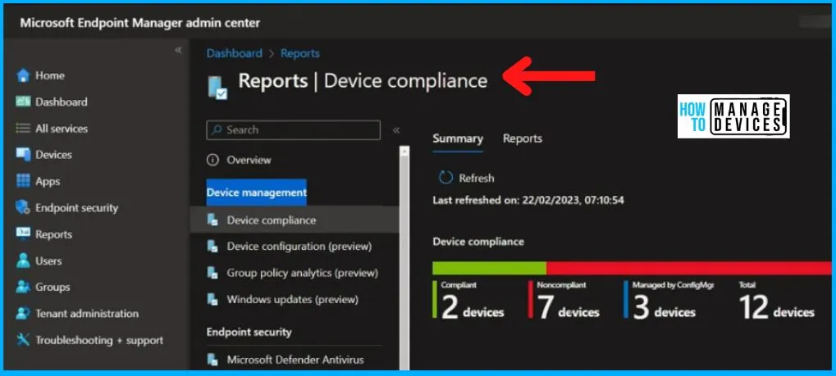Image resolution: width=836 pixels, height=376 pixels.
Task: Click the Endpoint security shield icon
Action: pos(23,207)
